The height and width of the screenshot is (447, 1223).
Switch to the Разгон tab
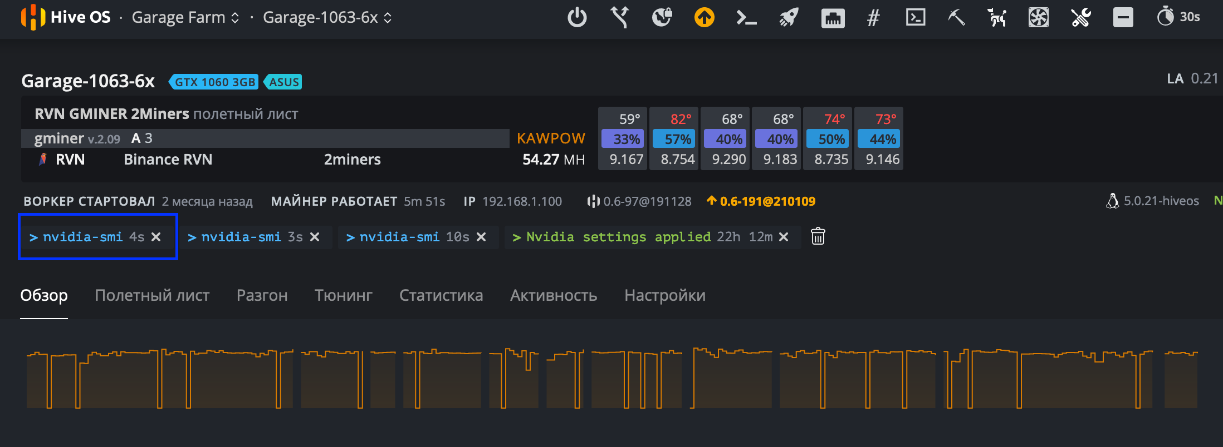262,295
